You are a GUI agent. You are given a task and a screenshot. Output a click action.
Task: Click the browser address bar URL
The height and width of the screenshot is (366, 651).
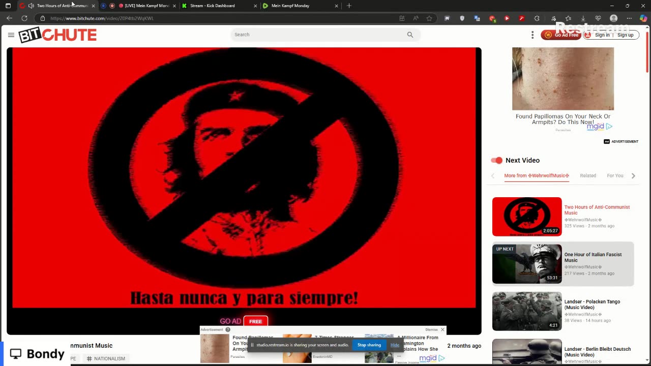[x=102, y=18]
